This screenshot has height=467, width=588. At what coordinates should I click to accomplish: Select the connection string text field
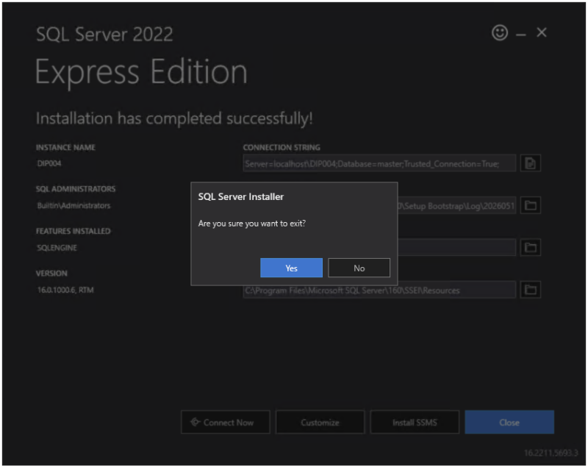(379, 163)
